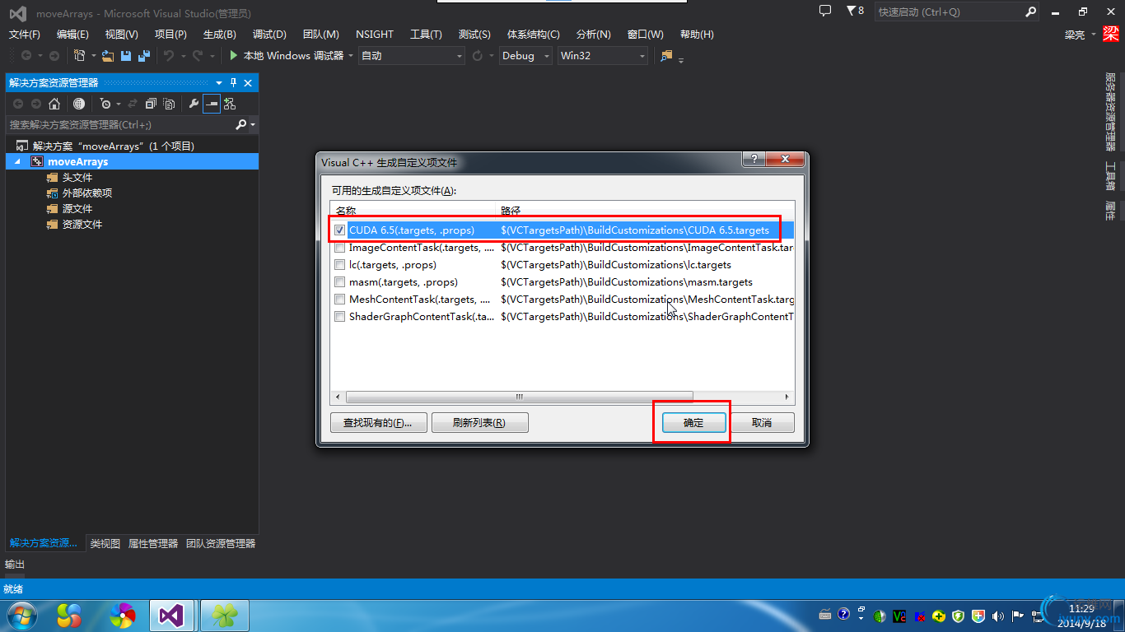1125x632 pixels.
Task: Open the 文件(F) menu
Action: pyautogui.click(x=24, y=34)
